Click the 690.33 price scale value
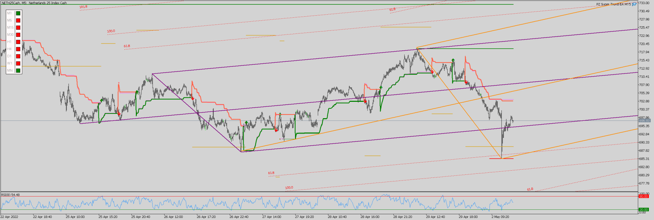The image size is (654, 220). (x=644, y=142)
